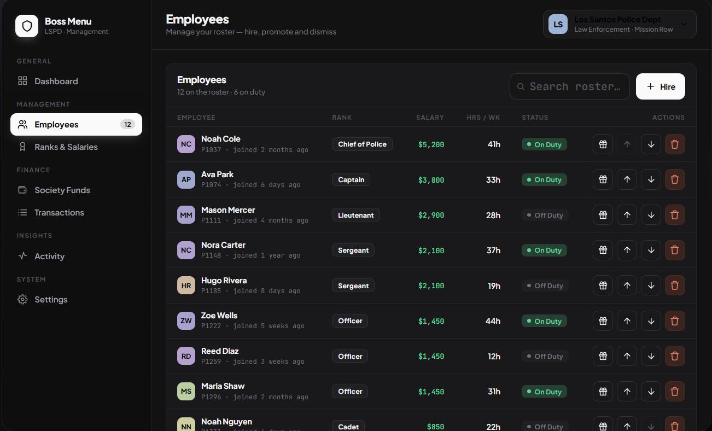Click Noah Cole's NC avatar

point(186,144)
